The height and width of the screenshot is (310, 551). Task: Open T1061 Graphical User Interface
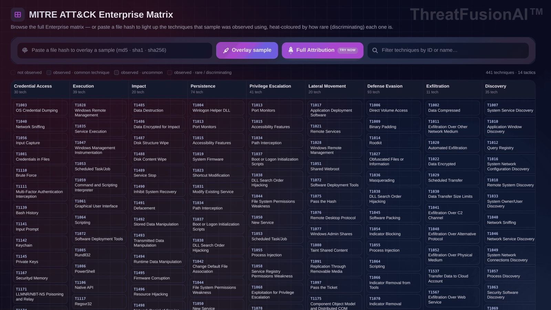99,204
